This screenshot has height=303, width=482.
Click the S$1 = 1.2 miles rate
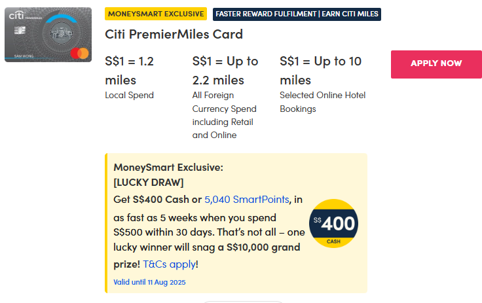[129, 70]
